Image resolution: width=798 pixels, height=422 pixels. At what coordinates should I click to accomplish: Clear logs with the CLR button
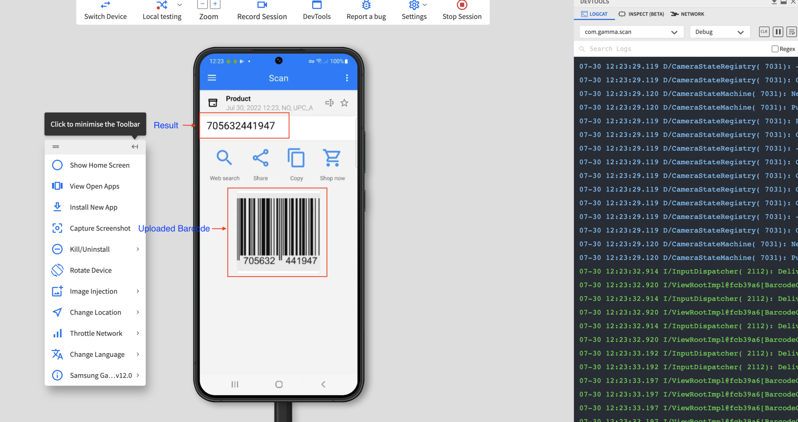(x=764, y=32)
